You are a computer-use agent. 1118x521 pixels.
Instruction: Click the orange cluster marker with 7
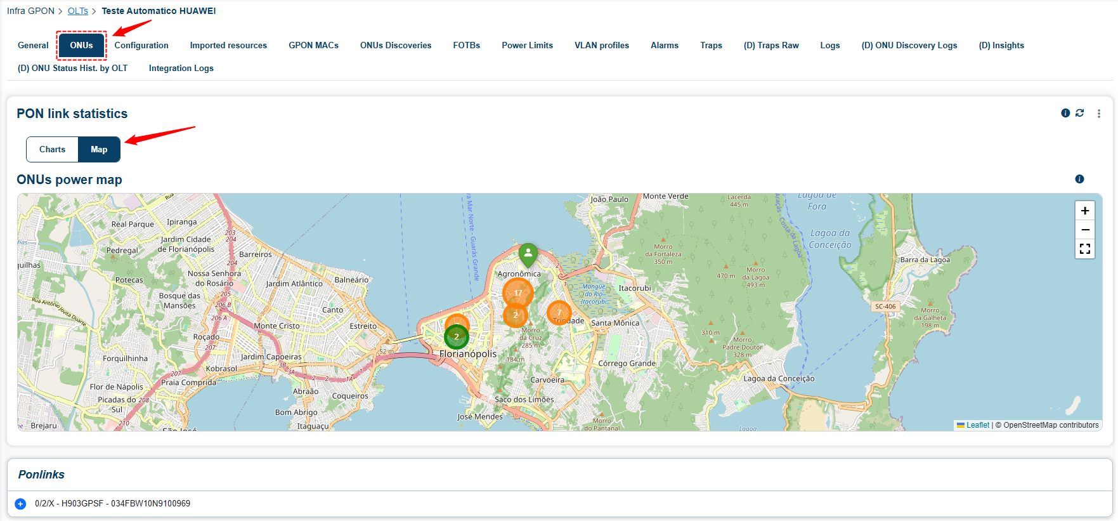coord(559,312)
